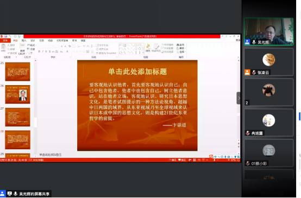Open the 文件 File tab
Viewport: 301px width, 198px height.
tap(5, 41)
